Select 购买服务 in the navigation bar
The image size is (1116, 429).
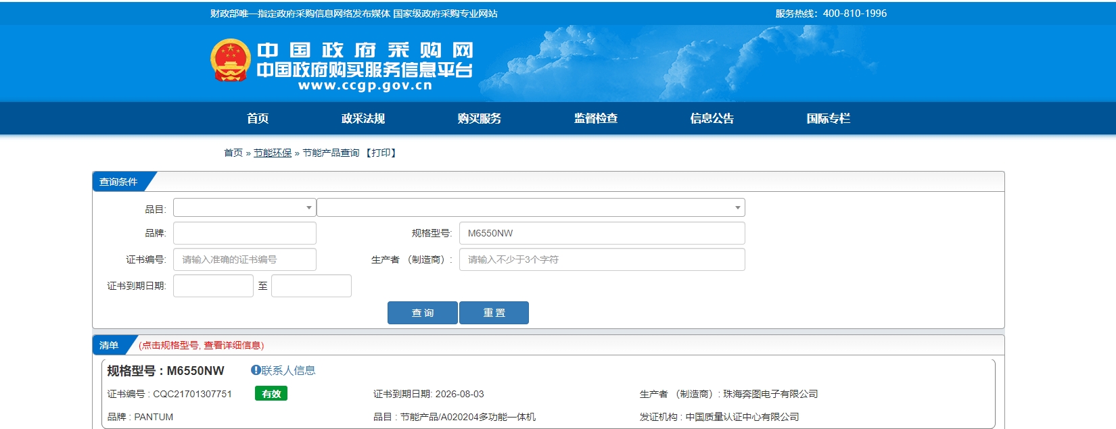pyautogui.click(x=480, y=118)
